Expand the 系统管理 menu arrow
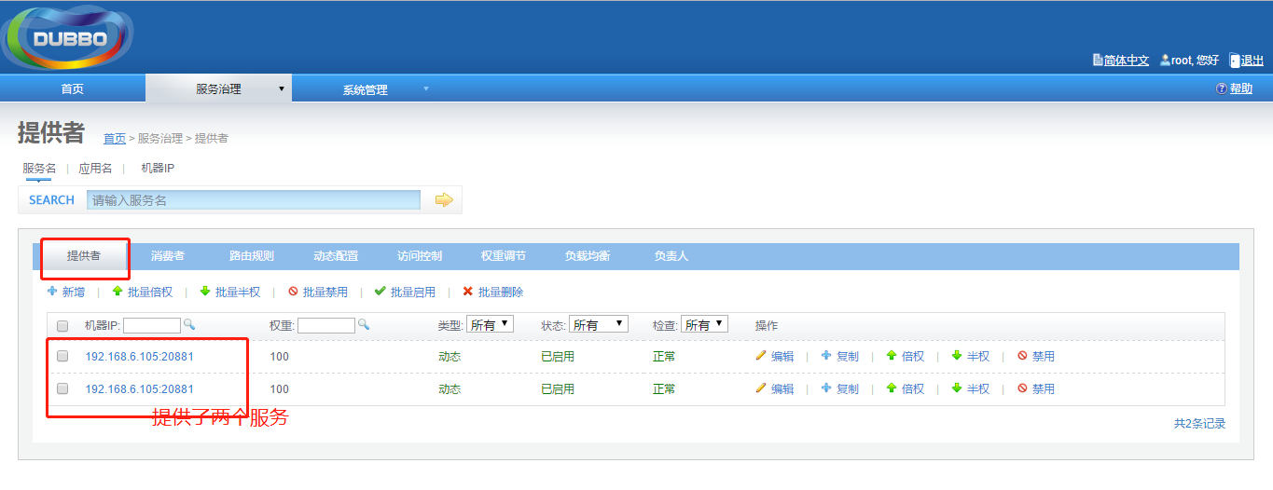The height and width of the screenshot is (490, 1273). pyautogui.click(x=426, y=89)
